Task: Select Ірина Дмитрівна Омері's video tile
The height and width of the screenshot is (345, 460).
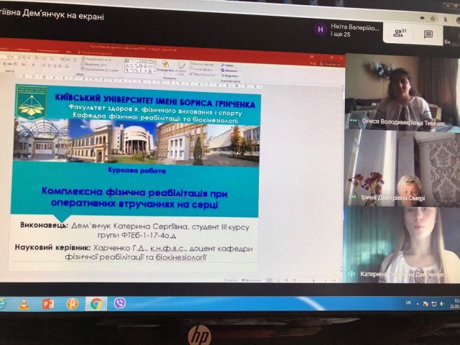Action: (400, 169)
